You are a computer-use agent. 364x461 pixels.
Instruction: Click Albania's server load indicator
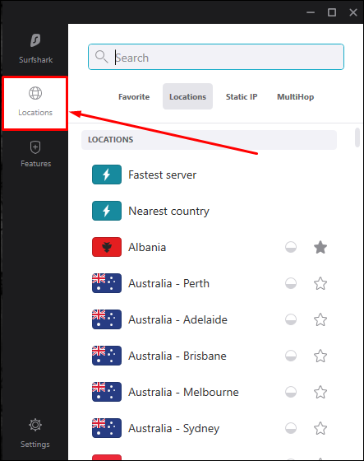coord(291,247)
